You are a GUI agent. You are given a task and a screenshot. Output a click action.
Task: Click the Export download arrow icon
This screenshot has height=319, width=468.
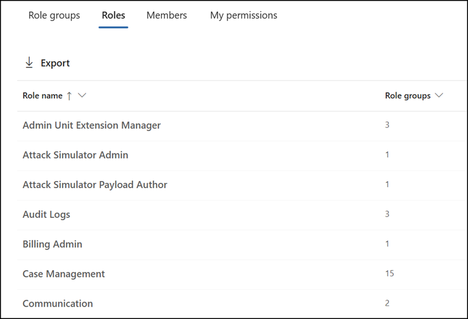tap(29, 63)
